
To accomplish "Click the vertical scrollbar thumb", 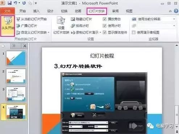I will point(177,115).
